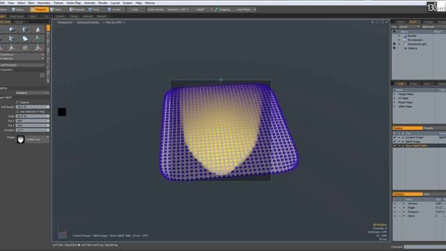Switch to the Pipeline tab
446x251 pixels.
408,128
